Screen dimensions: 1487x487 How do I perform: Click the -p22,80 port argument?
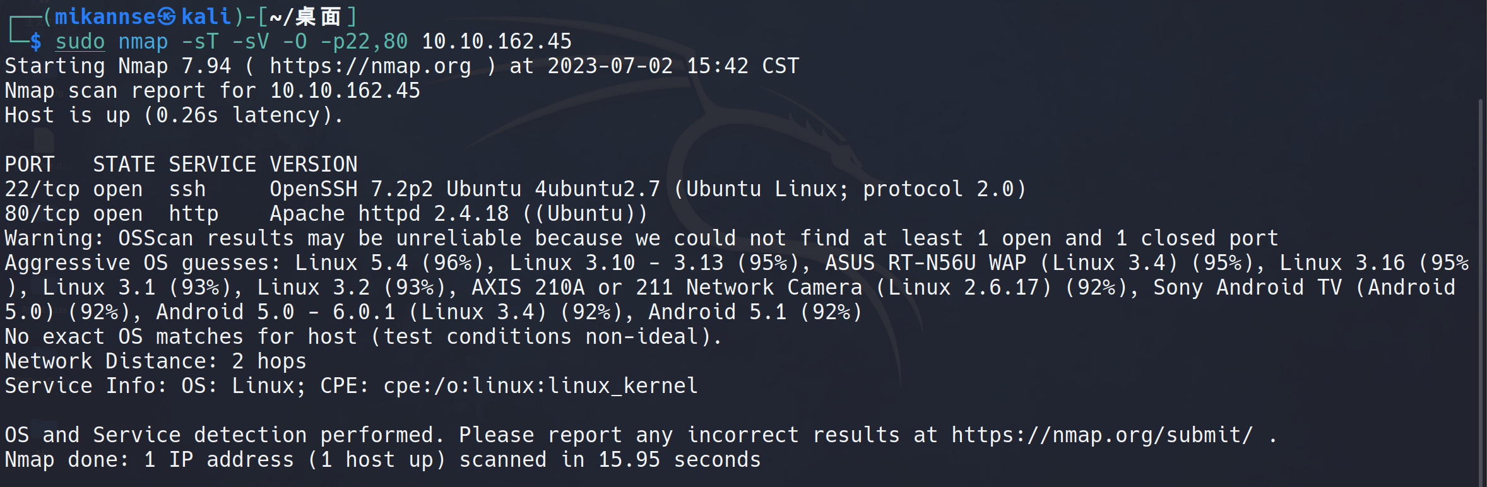364,42
